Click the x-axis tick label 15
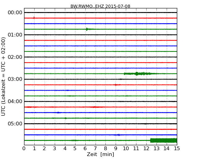 point(177,149)
